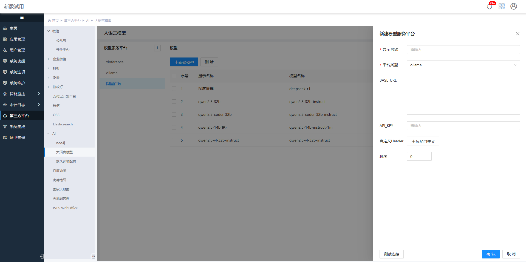The image size is (526, 262).
Task: Click the 测试连接 button
Action: pos(391,254)
